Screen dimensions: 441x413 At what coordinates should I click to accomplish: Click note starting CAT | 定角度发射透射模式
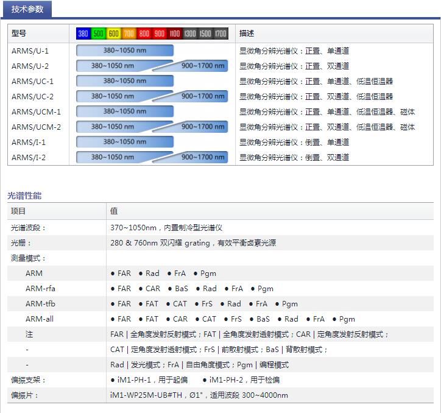(x=219, y=350)
